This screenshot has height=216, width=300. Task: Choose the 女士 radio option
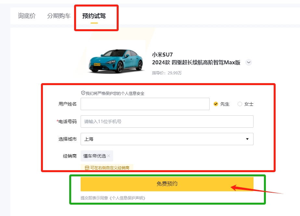[x=240, y=104]
